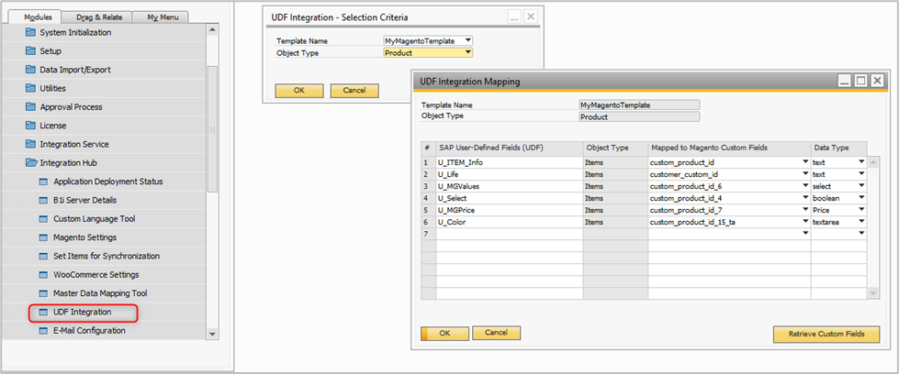Open the System Initialization folder icon
Image resolution: width=899 pixels, height=374 pixels.
(30, 32)
